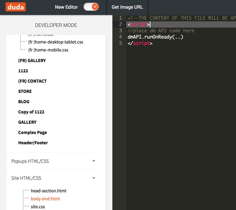
Task: Select the 1122 page
Action: (x=23, y=71)
